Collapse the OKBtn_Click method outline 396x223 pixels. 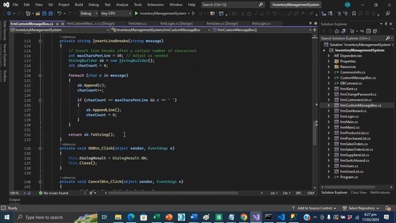(40, 149)
